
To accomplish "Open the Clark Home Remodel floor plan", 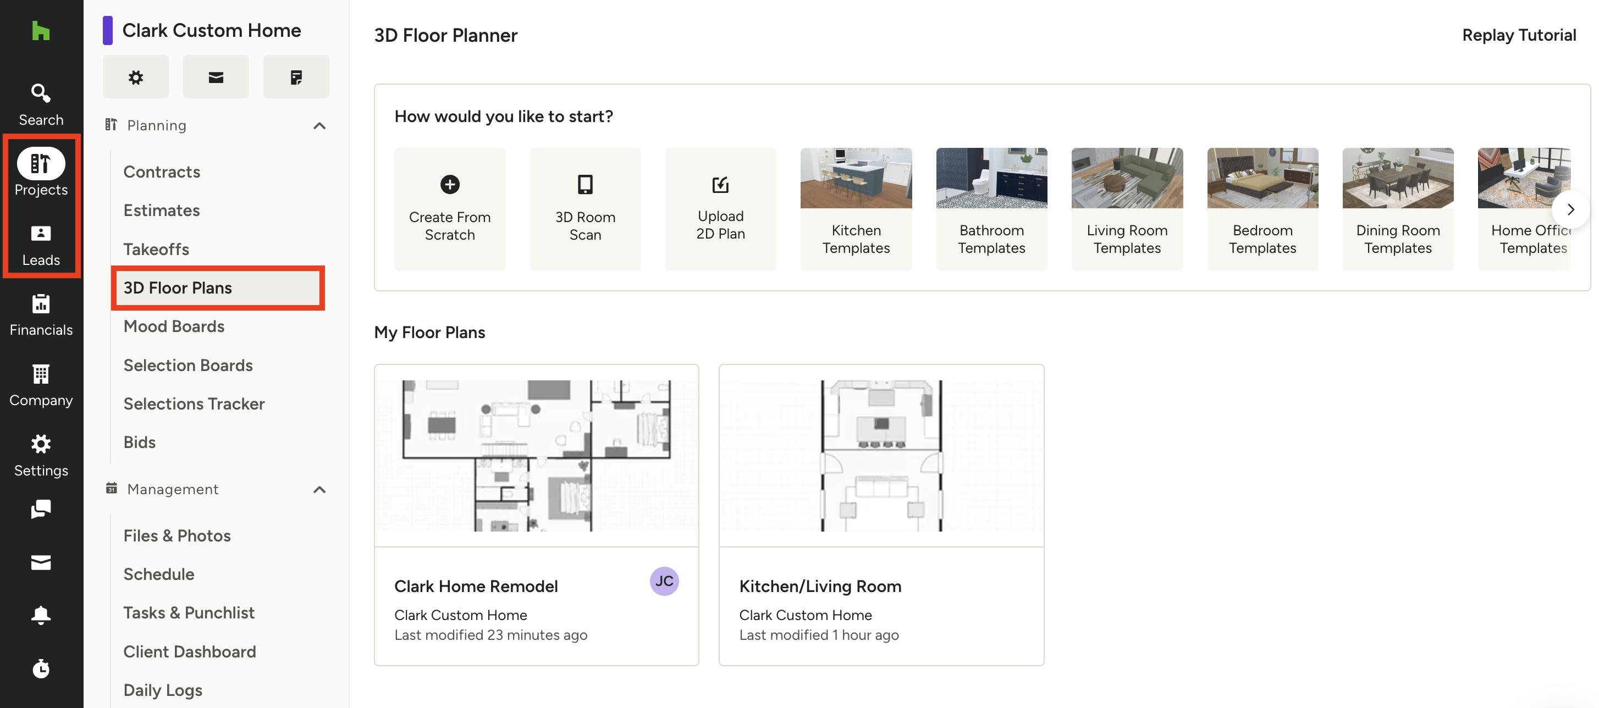I will pos(536,515).
